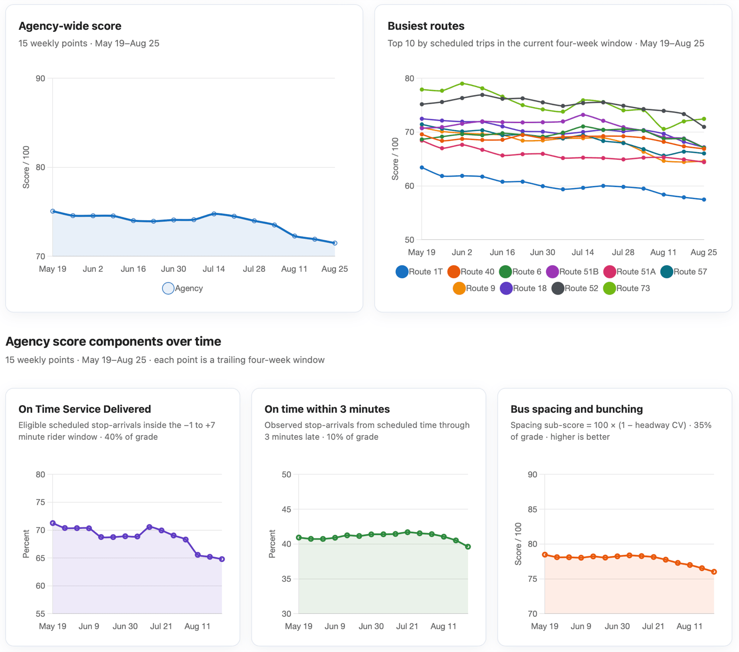Click the 'each point is a trailing four-week window' subtitle

(239, 360)
